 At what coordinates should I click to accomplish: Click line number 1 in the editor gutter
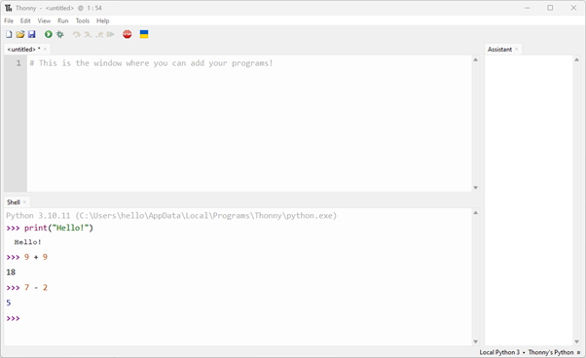tap(18, 63)
